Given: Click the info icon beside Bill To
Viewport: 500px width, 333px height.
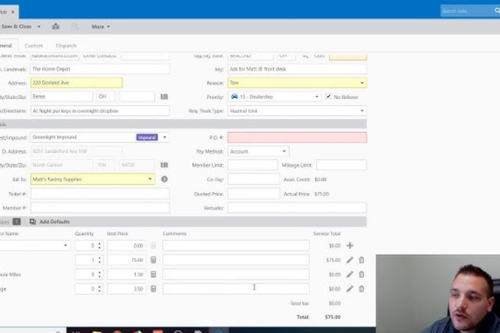Looking at the screenshot, I should tap(164, 179).
